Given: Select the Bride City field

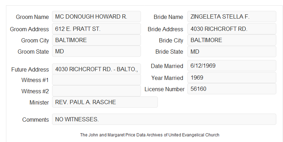Looking at the screenshot, I should click(232, 40).
